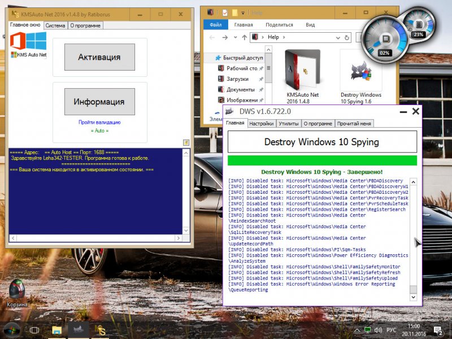Click the pin icon next to Изображения

[261, 100]
